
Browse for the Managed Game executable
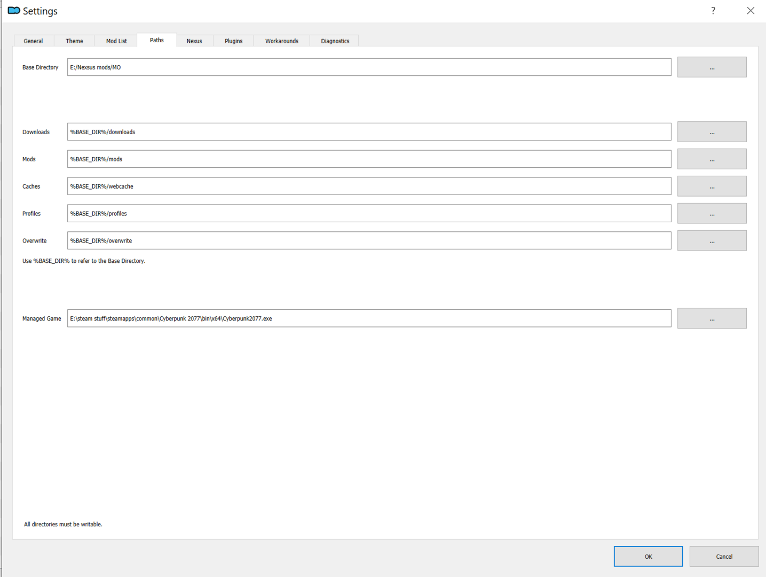click(x=712, y=318)
